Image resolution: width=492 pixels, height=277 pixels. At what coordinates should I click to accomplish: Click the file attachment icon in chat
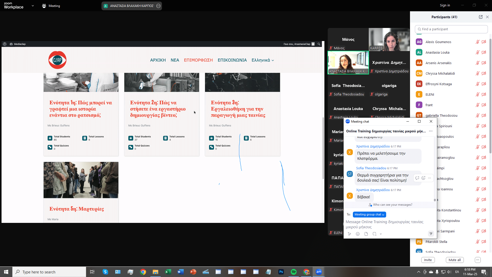click(x=366, y=234)
